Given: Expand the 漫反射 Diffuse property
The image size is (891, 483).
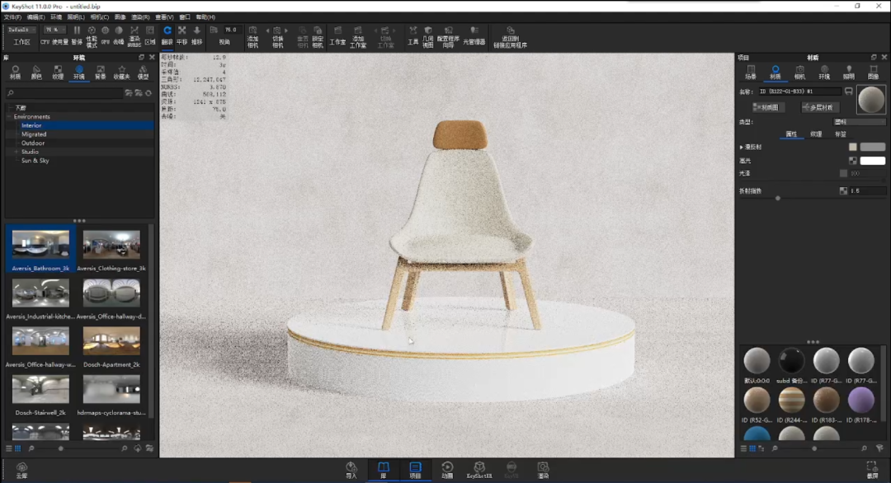Looking at the screenshot, I should [742, 148].
